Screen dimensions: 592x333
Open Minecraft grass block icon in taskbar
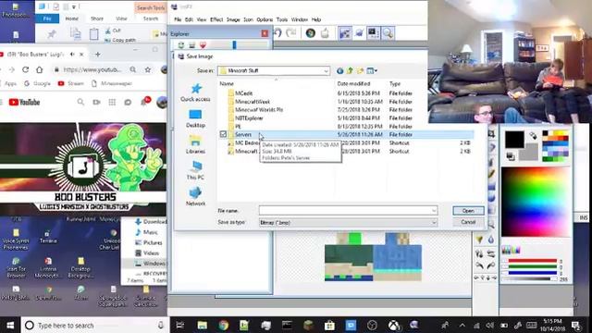[308, 325]
